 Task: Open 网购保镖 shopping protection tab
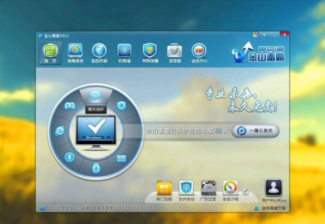click(150, 53)
